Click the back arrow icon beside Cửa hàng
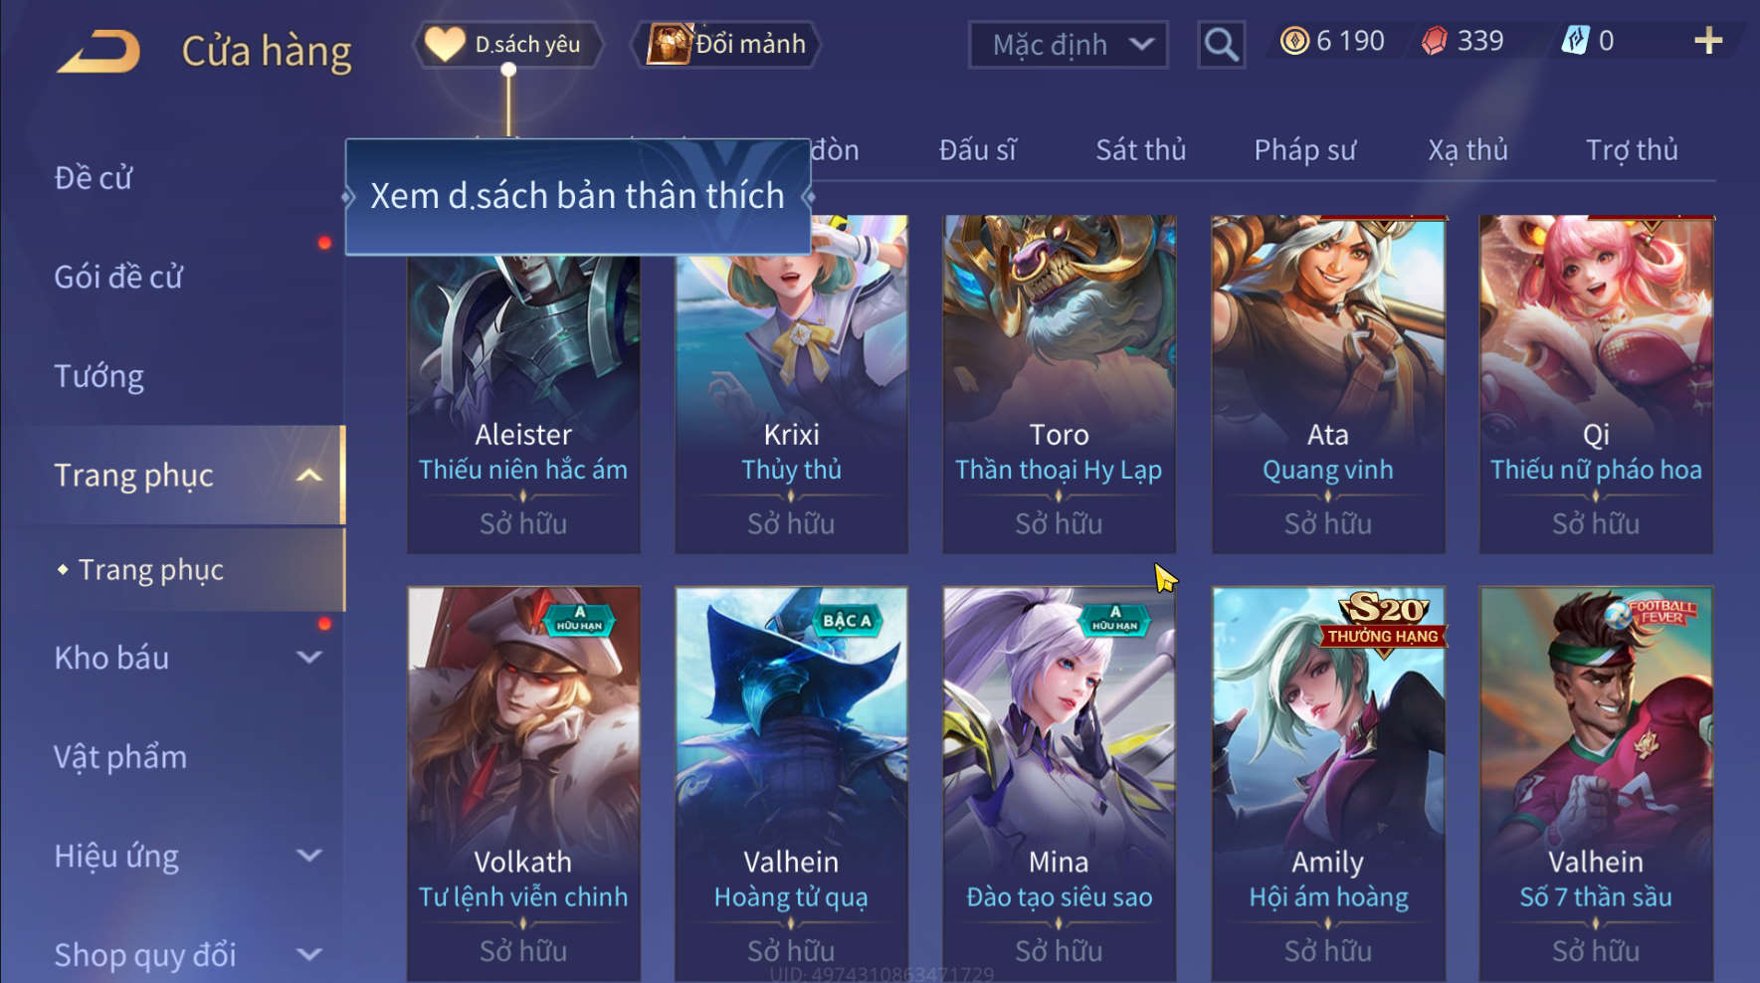The image size is (1760, 983). [x=98, y=51]
